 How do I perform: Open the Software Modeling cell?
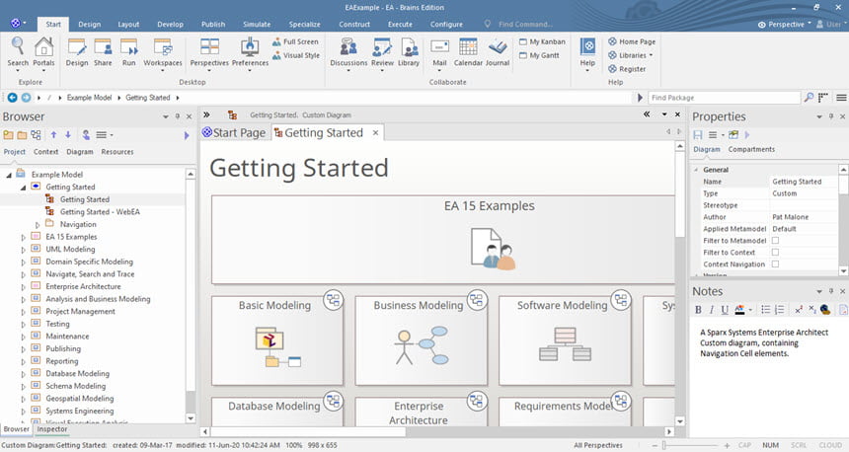pos(565,340)
